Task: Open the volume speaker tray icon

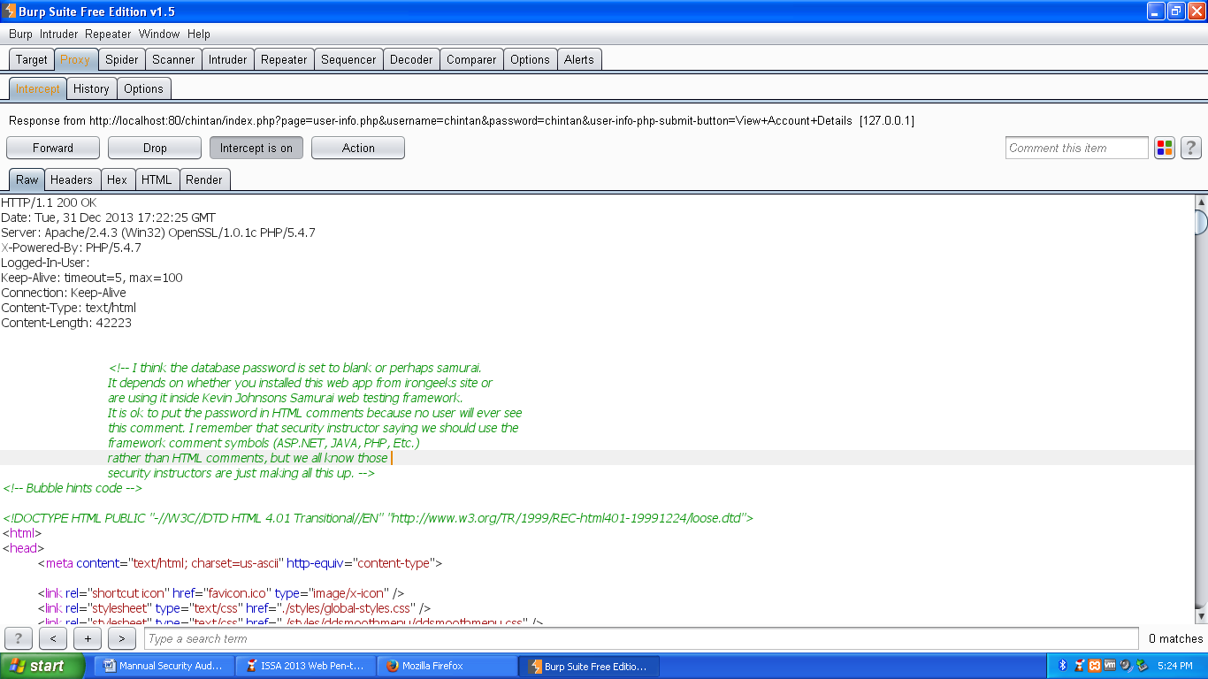Action: pos(1125,666)
